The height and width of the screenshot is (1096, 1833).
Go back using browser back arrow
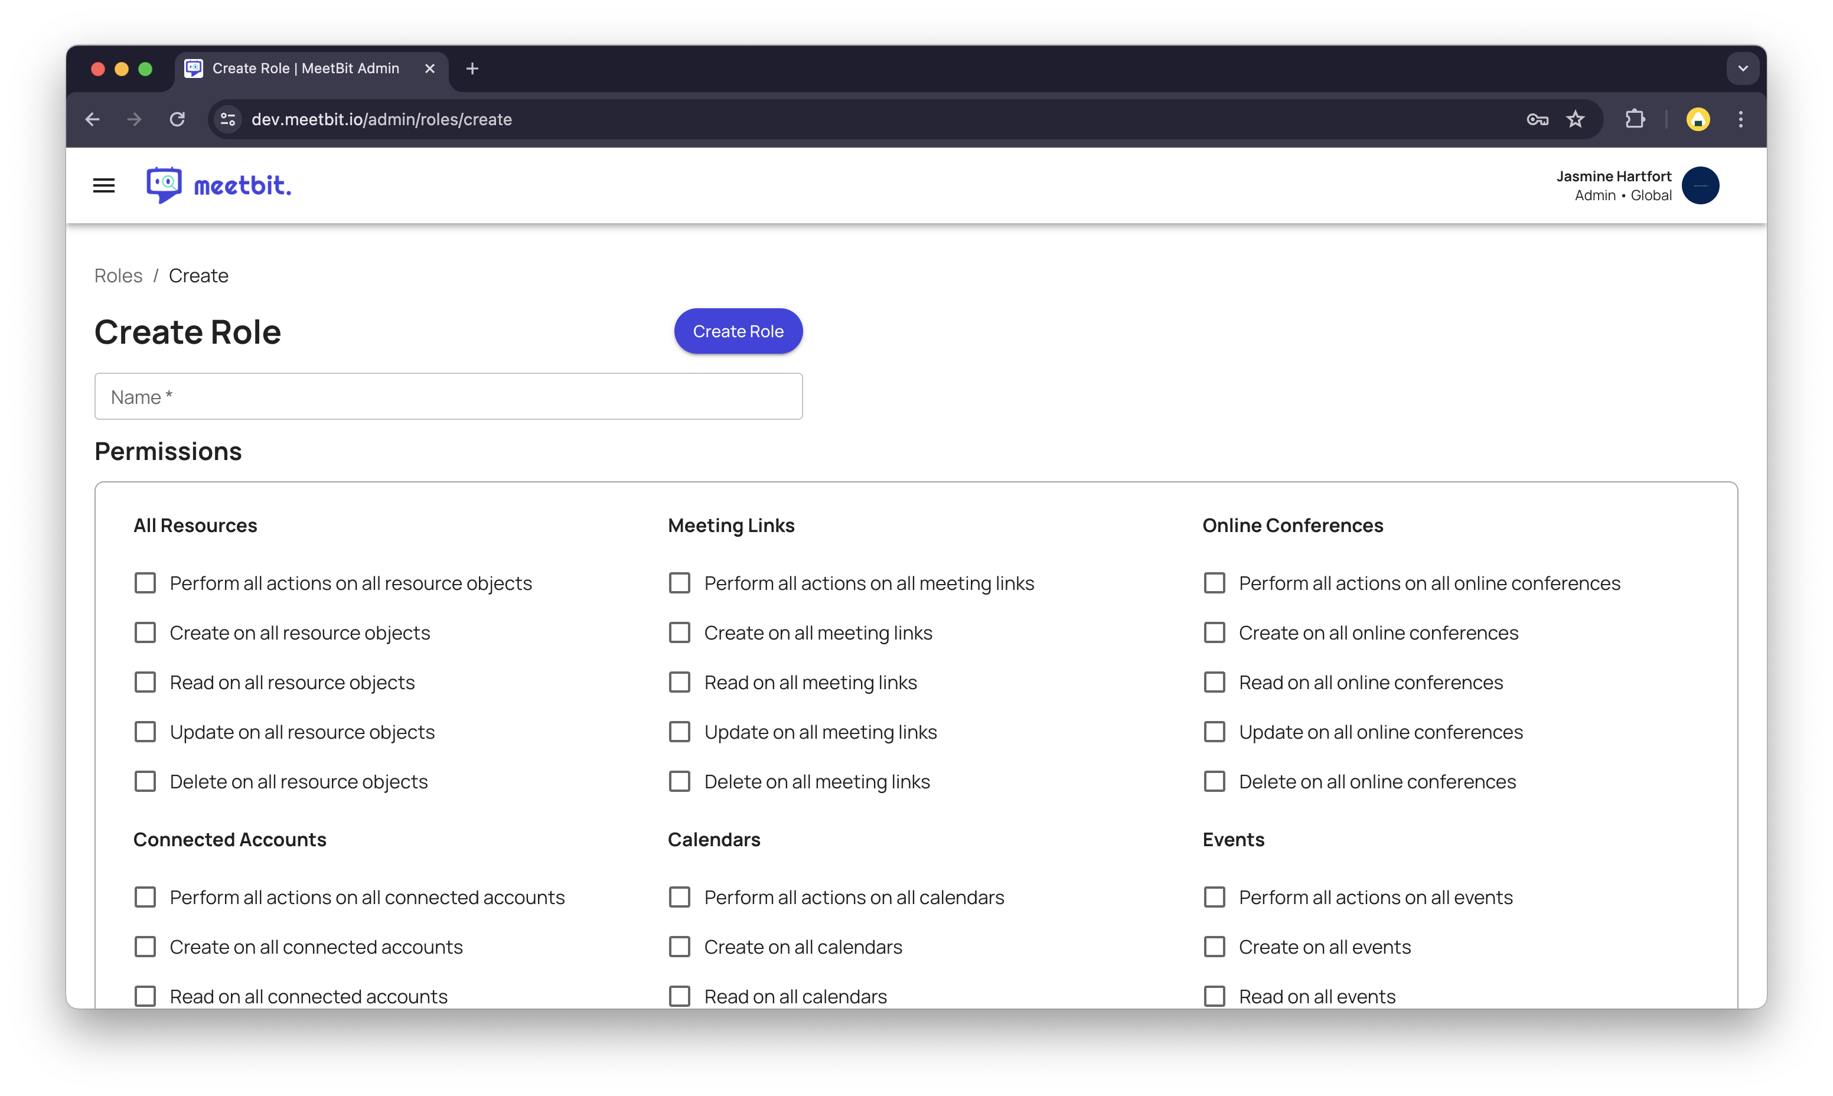click(92, 120)
